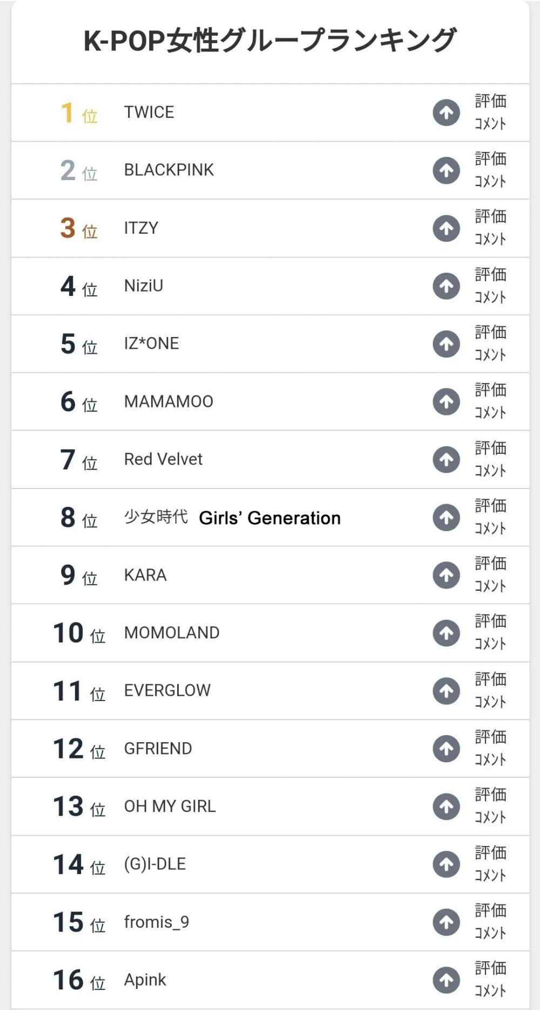The image size is (540, 1010).
Task: Upvote Red Velvet's ranking arrow
Action: pos(446,459)
